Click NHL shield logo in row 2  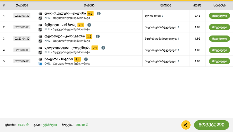pos(40,30)
